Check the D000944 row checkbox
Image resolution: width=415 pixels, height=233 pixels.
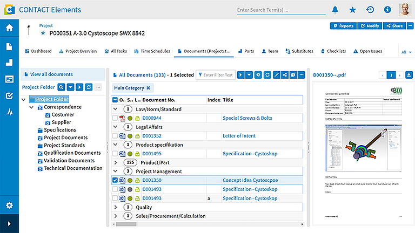point(115,118)
